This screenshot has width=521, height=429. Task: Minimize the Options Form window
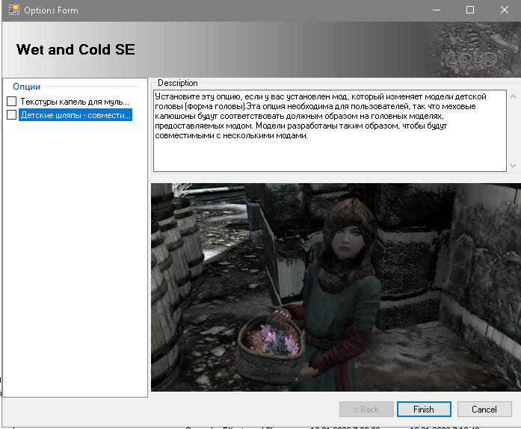point(436,10)
